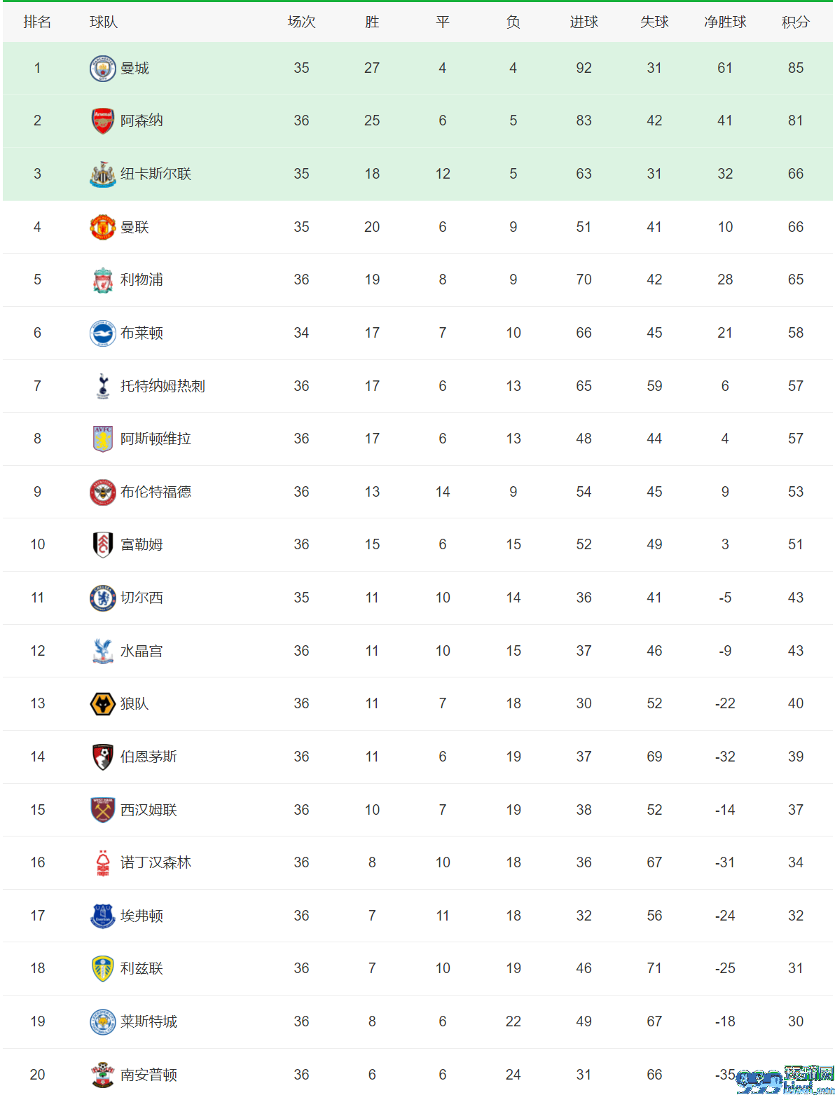Click the Manchester United crest icon
The width and height of the screenshot is (835, 1095).
(x=103, y=228)
